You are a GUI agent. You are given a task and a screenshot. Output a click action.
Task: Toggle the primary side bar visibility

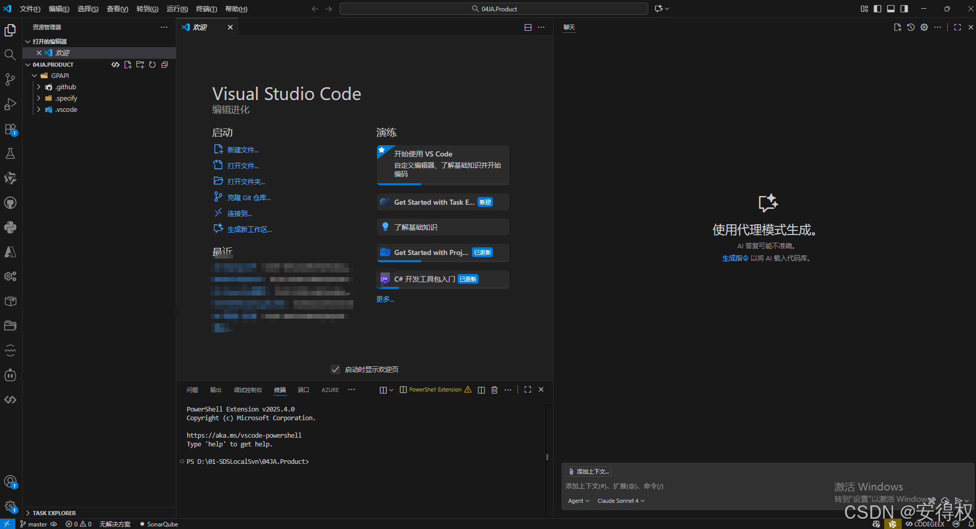pos(878,9)
